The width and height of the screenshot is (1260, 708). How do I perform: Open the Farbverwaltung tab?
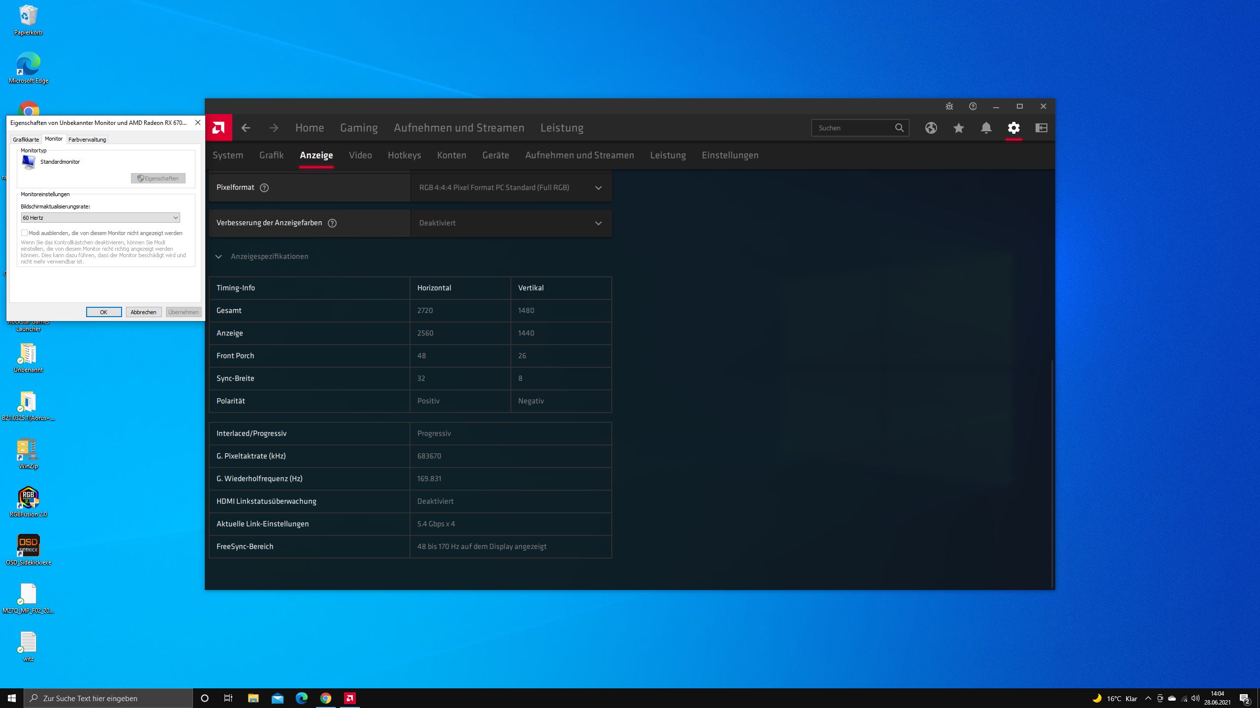point(87,140)
